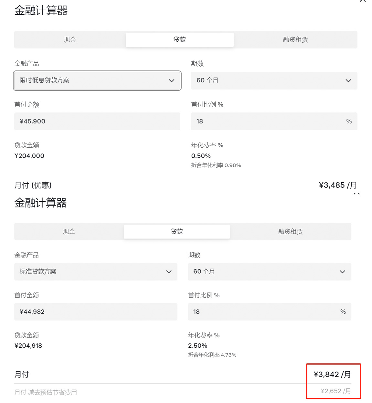Image resolution: width=372 pixels, height=403 pixels.
Task: Expand the bottom 60 个月 term dropdown
Action: [269, 272]
